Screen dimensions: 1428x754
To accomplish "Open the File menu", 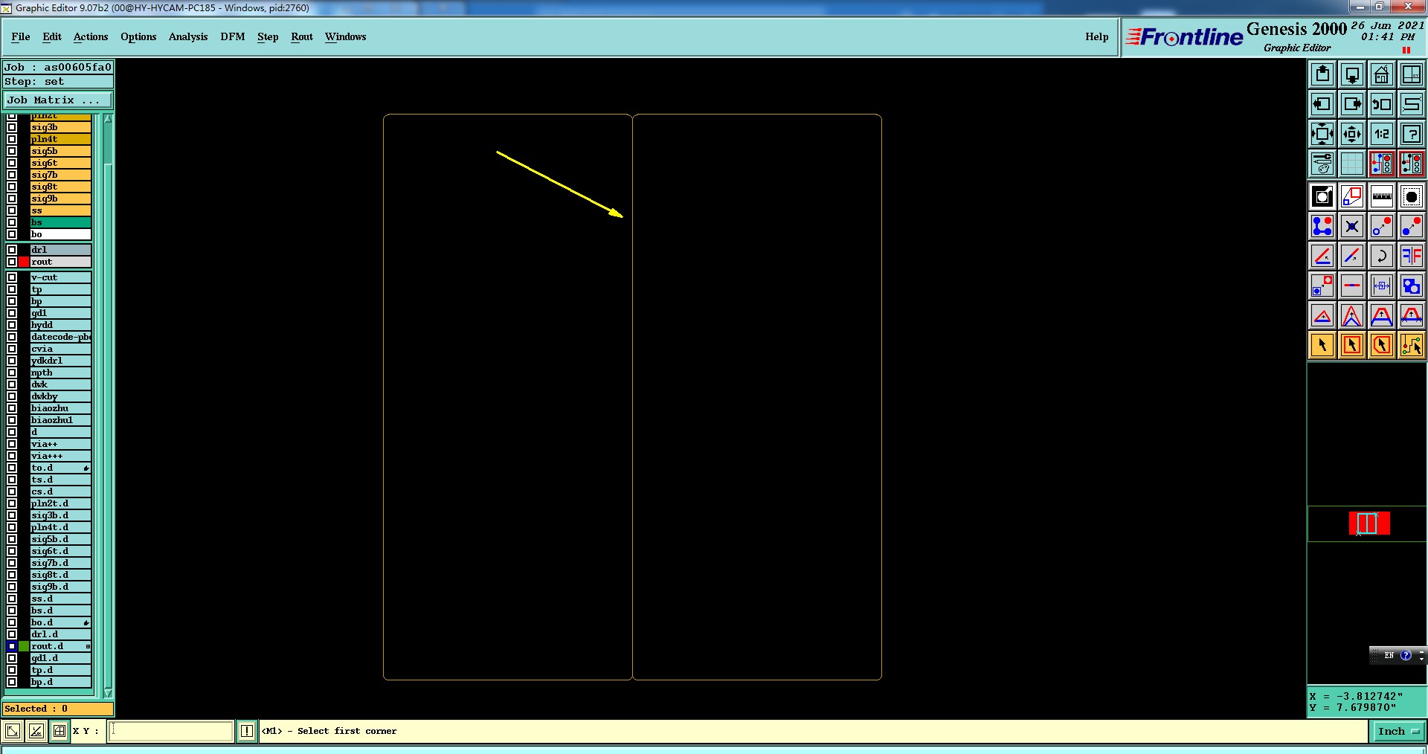I will click(x=21, y=36).
